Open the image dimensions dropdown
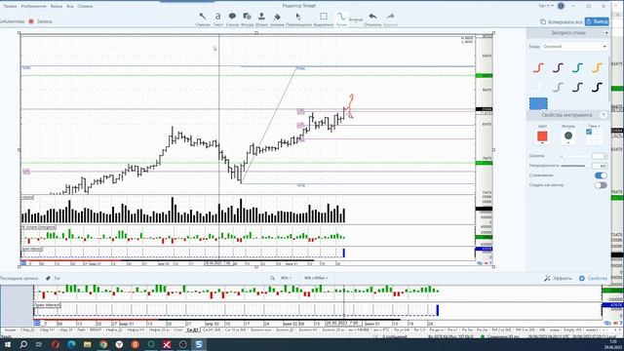The image size is (624, 351). 316,278
